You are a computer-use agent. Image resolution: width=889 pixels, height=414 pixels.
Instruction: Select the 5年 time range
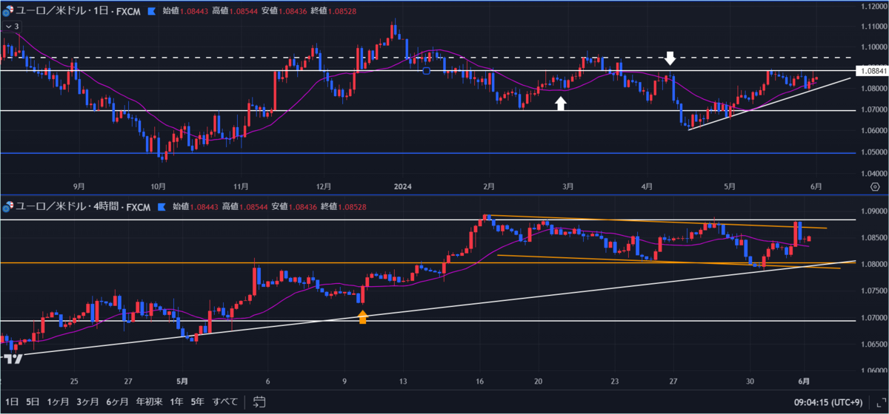[x=197, y=402]
